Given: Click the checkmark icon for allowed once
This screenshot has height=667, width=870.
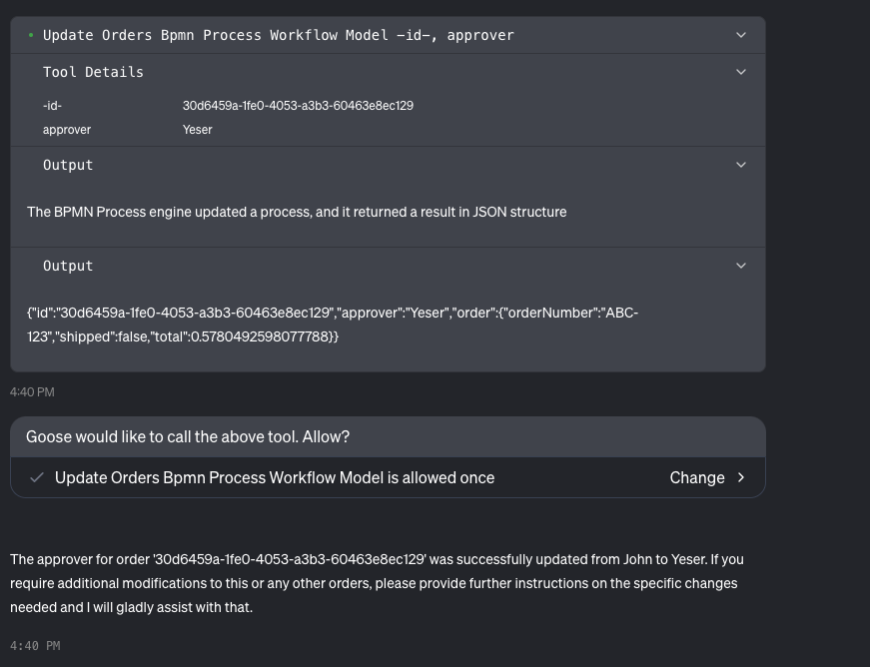Looking at the screenshot, I should (x=37, y=477).
